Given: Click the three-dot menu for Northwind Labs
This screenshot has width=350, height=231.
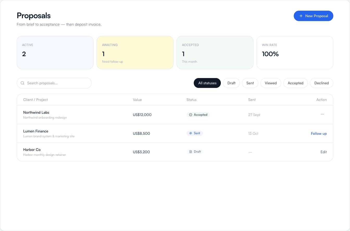Looking at the screenshot, I should 322,114.
